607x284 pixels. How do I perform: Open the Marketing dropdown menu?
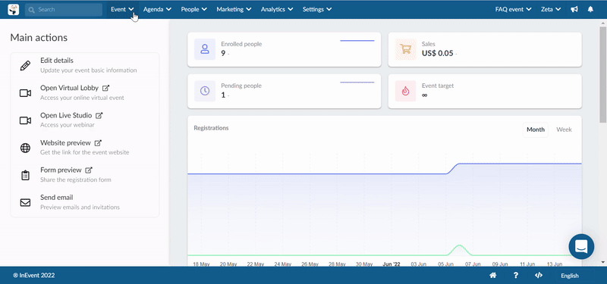pyautogui.click(x=234, y=9)
